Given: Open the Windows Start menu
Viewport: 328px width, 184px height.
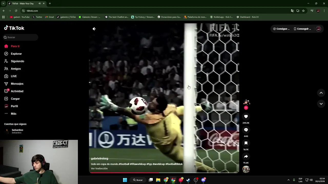Looking at the screenshot, I should click(x=125, y=180).
